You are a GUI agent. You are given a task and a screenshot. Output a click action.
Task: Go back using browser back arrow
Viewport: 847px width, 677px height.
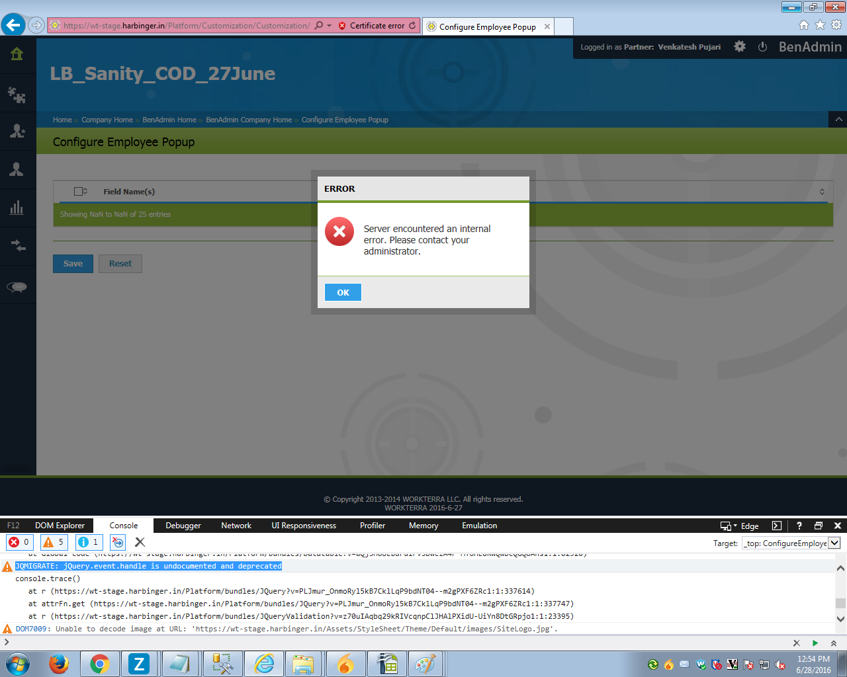13,25
